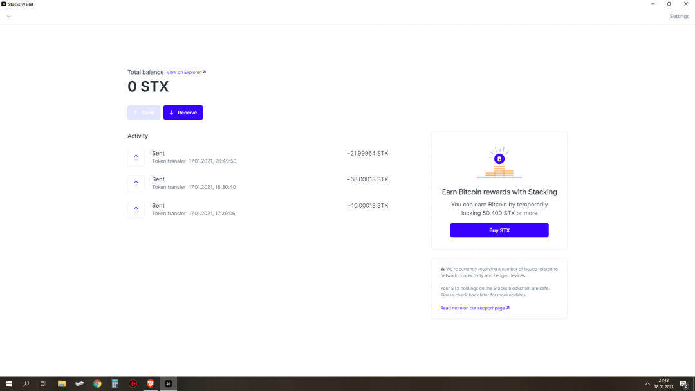
Task: Open Settings in the top right
Action: (679, 16)
